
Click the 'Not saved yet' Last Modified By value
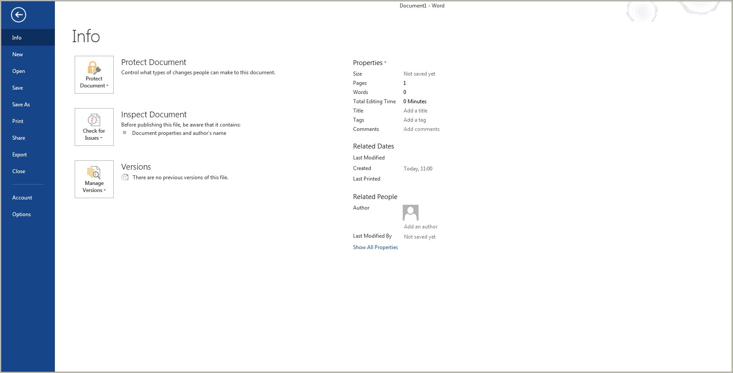tap(420, 237)
